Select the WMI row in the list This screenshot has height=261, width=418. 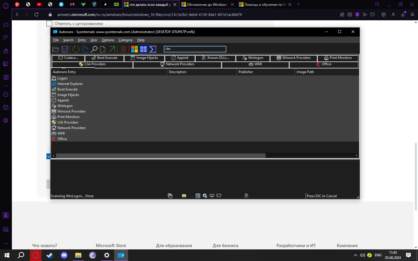coord(205,133)
